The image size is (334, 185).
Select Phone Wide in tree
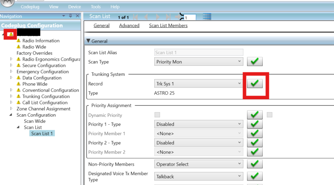[x=35, y=84]
